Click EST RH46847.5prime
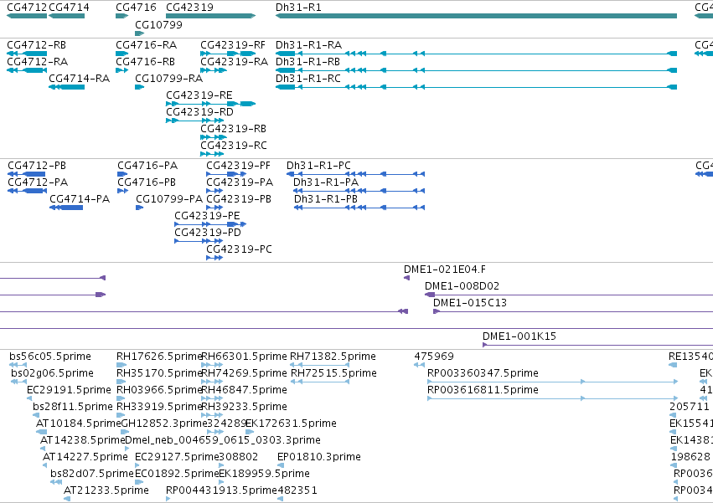Viewport: 713px width, 503px height. [244, 390]
